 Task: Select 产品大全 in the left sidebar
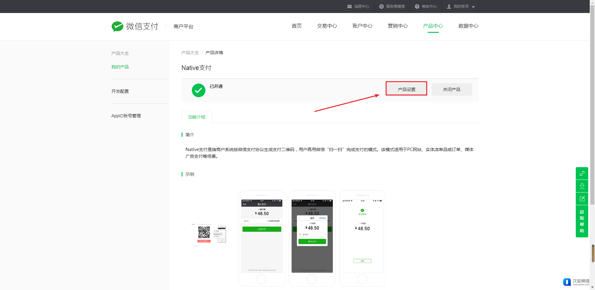click(120, 53)
